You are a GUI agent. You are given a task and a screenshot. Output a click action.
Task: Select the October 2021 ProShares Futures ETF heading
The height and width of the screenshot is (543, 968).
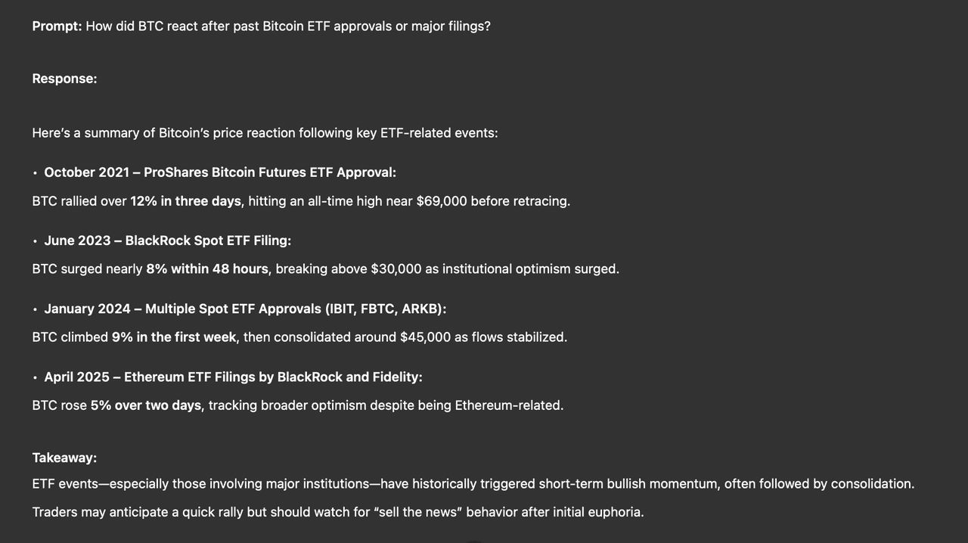220,172
